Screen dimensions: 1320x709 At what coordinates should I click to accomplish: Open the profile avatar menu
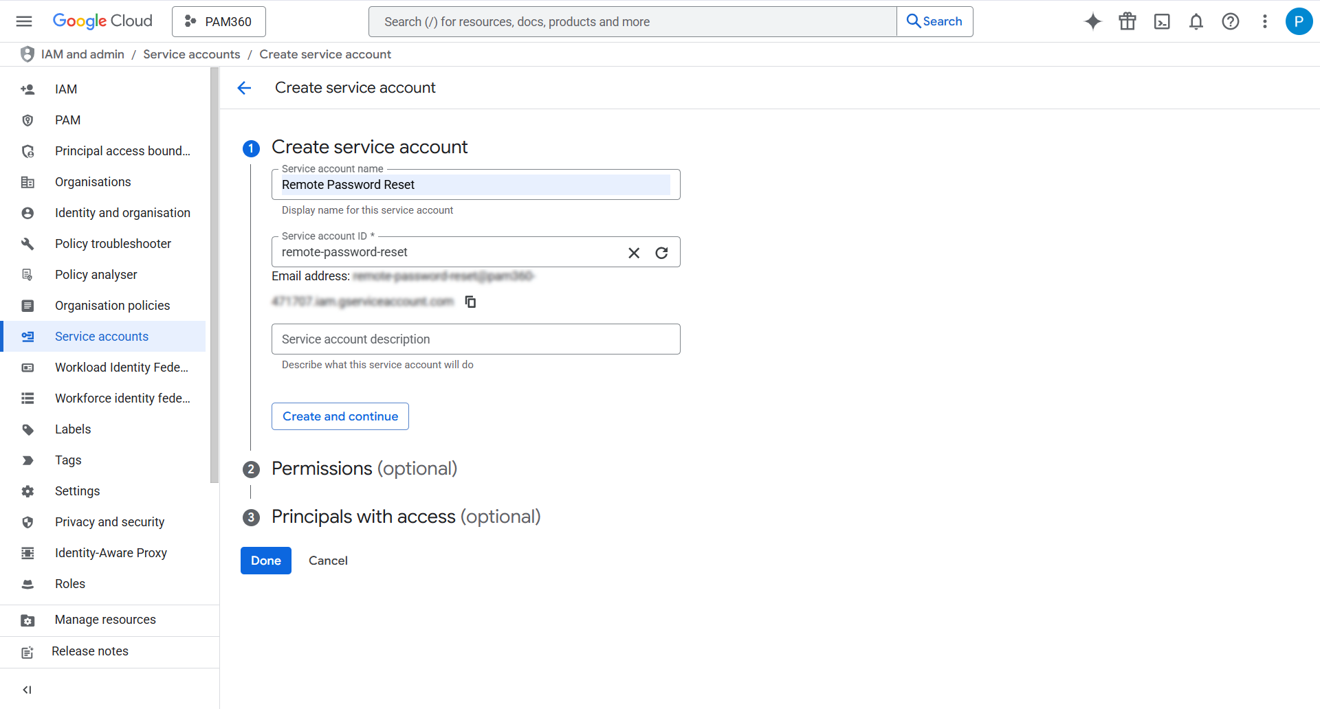click(1299, 21)
